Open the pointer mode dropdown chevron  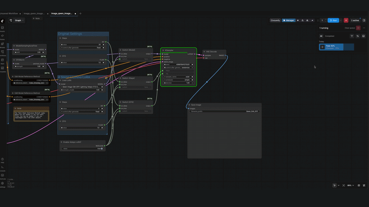(339, 185)
